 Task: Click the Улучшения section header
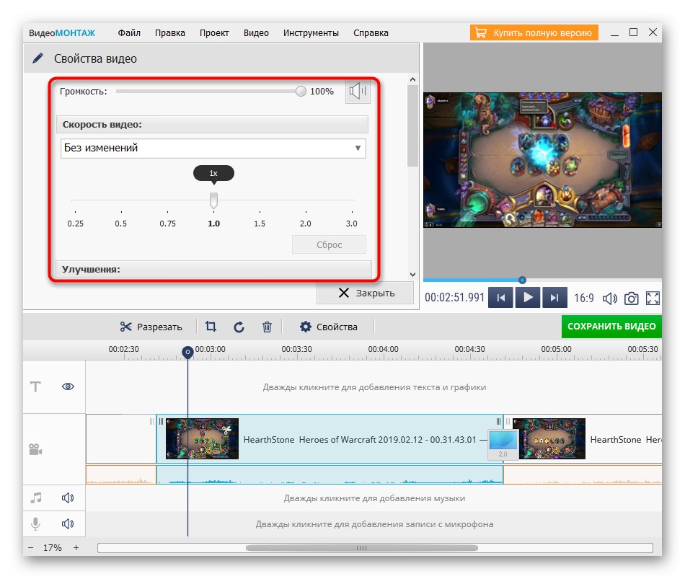click(x=214, y=269)
